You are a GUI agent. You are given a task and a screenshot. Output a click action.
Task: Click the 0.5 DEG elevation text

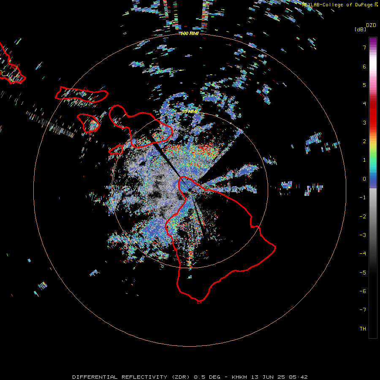click(x=207, y=377)
